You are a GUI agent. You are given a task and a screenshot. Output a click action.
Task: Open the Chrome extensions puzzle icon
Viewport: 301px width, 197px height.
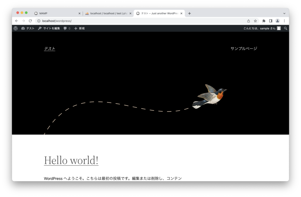pos(264,21)
